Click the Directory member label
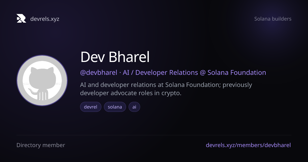This screenshot has width=308, height=162. (41, 145)
